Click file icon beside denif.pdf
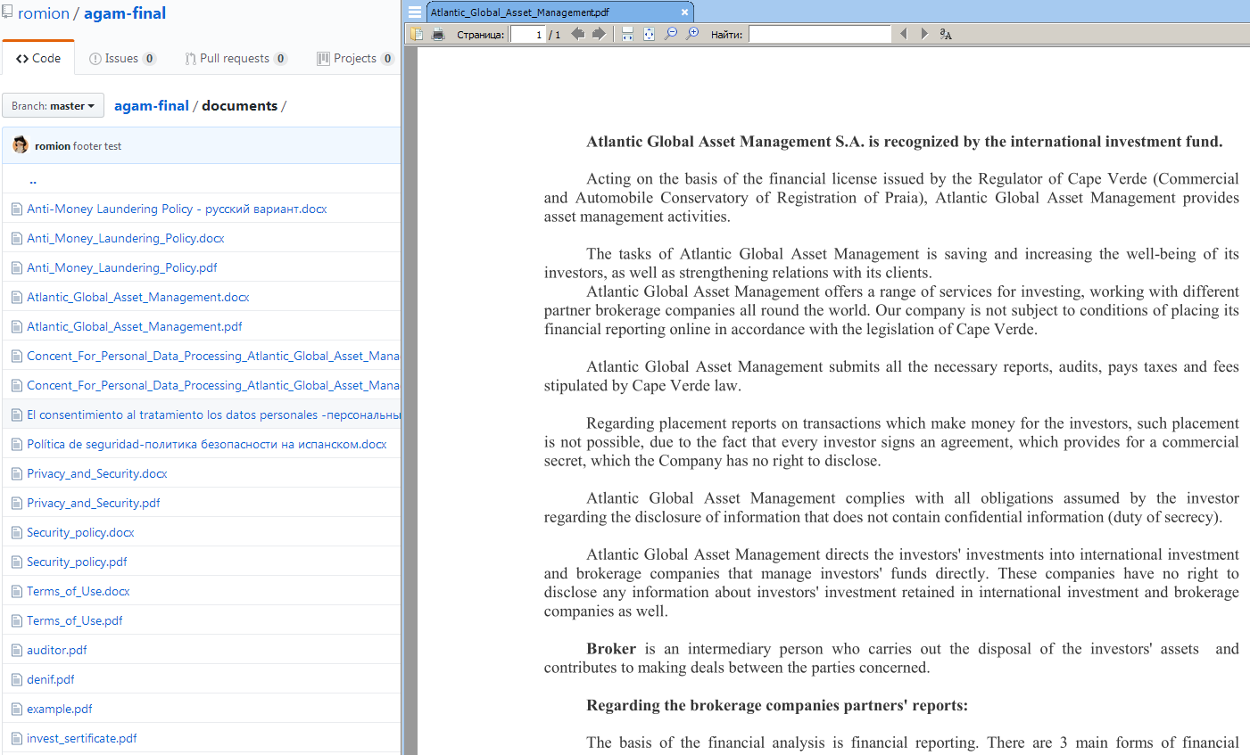Screen dimensions: 1250x755 pos(16,679)
